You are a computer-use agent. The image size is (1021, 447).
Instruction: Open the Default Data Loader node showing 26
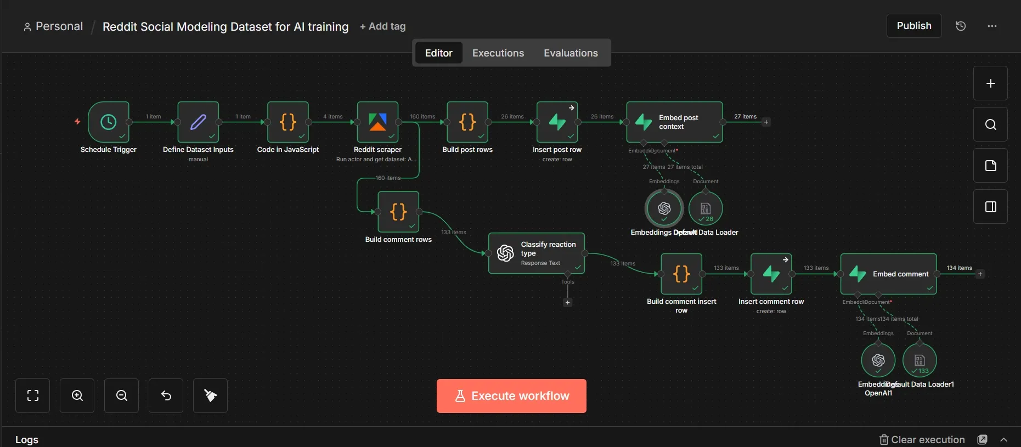coord(706,208)
